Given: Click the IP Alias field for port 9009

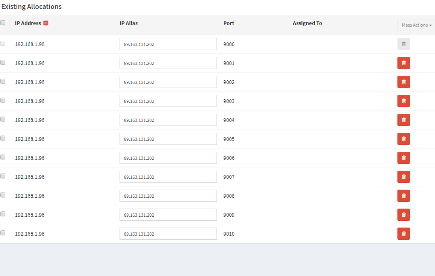Looking at the screenshot, I should point(168,215).
